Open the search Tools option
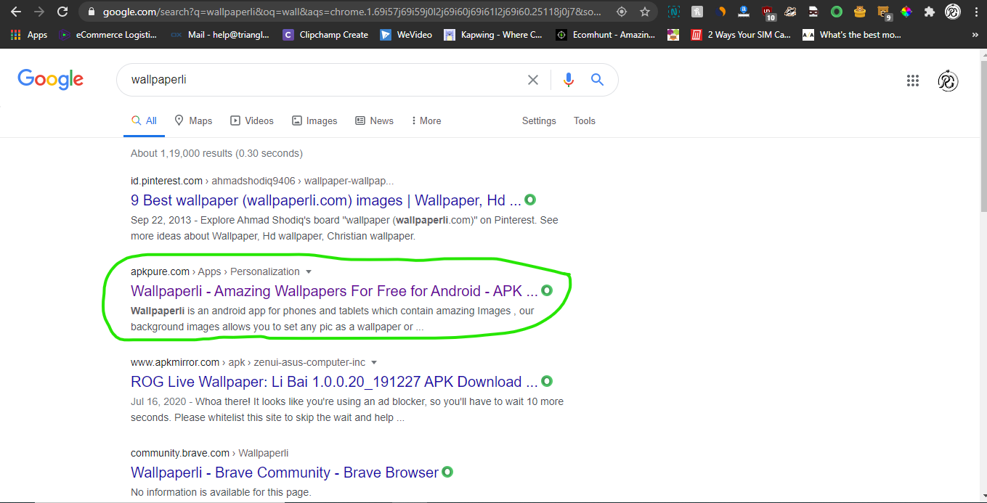987x503 pixels. (x=584, y=120)
